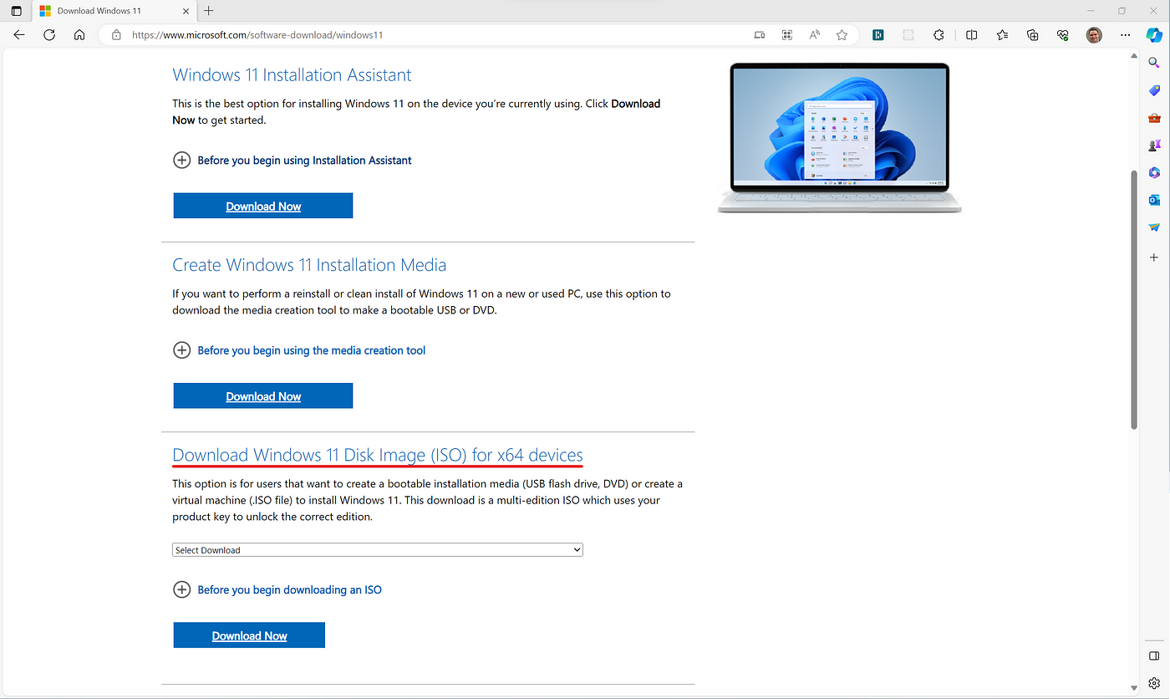Toggle split screen view
The width and height of the screenshot is (1170, 699).
tap(971, 35)
